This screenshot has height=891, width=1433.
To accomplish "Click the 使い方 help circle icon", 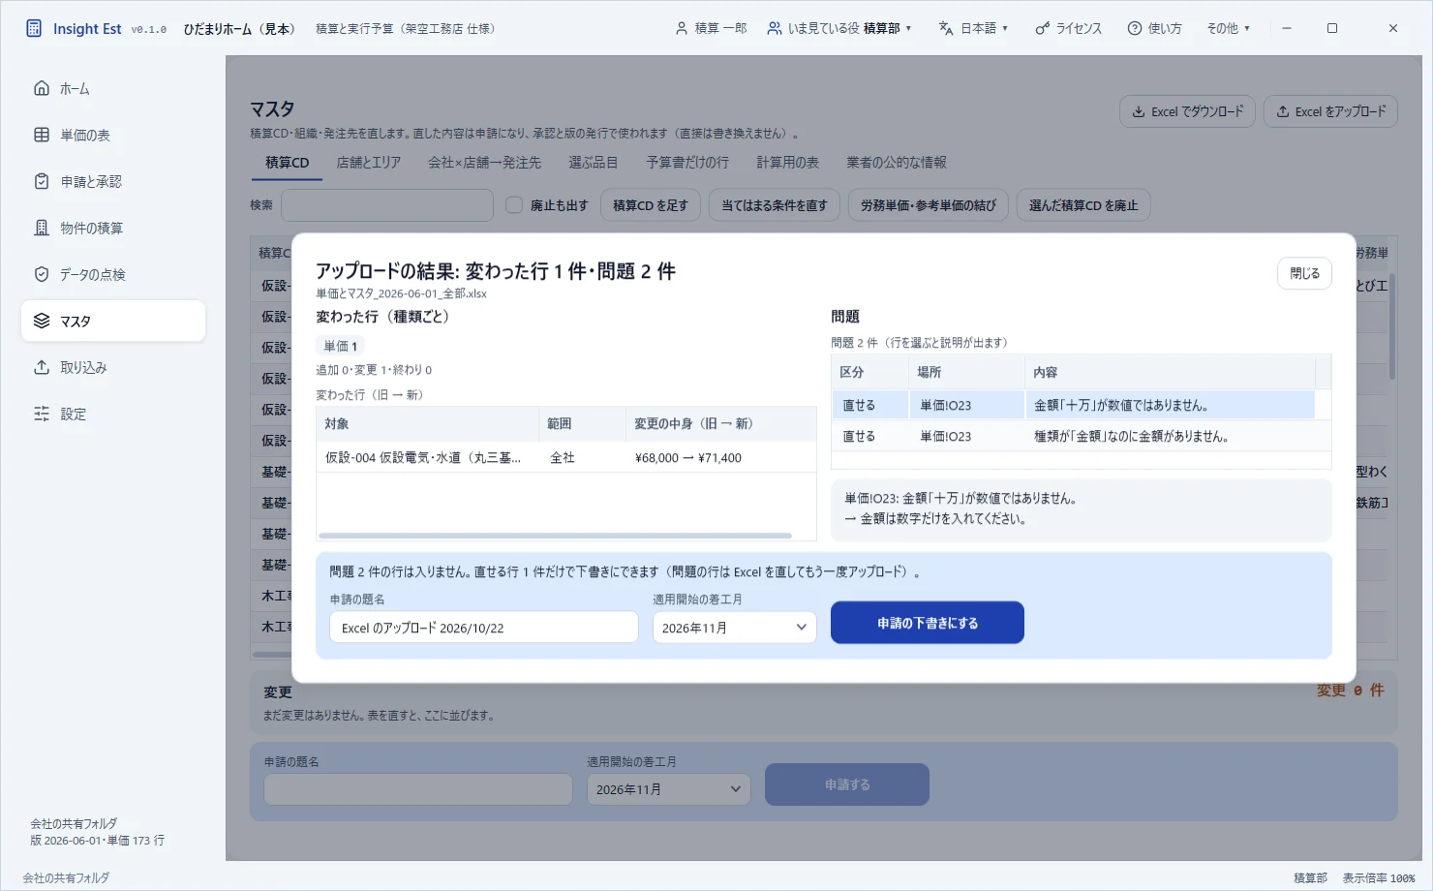I will click(1135, 28).
